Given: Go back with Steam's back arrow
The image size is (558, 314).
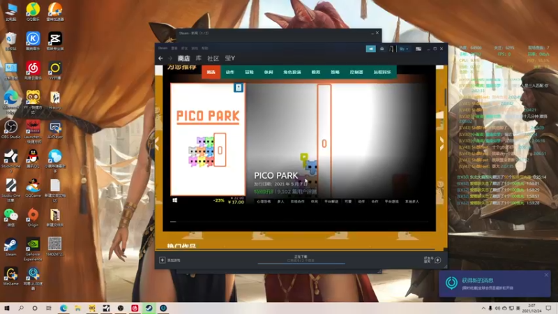Looking at the screenshot, I should pos(160,58).
